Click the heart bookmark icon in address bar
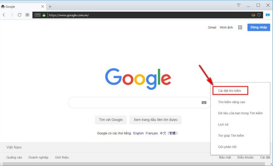This screenshot has height=166, width=273. [259, 15]
